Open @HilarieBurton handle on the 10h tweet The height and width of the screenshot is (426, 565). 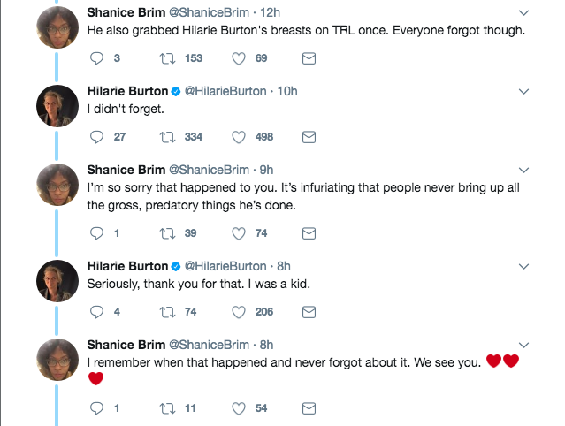(225, 91)
